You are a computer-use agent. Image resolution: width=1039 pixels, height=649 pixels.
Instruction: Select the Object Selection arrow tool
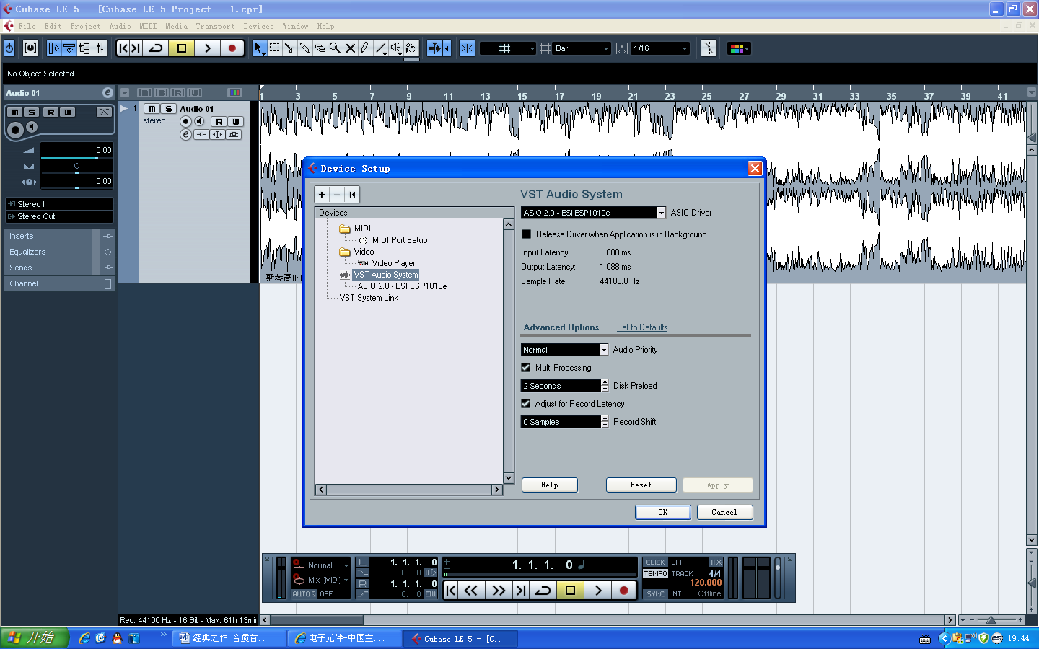click(259, 48)
